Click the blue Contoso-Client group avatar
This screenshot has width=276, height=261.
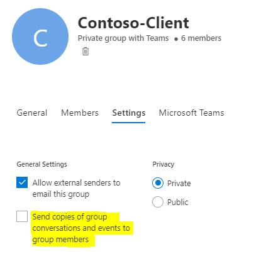40,36
